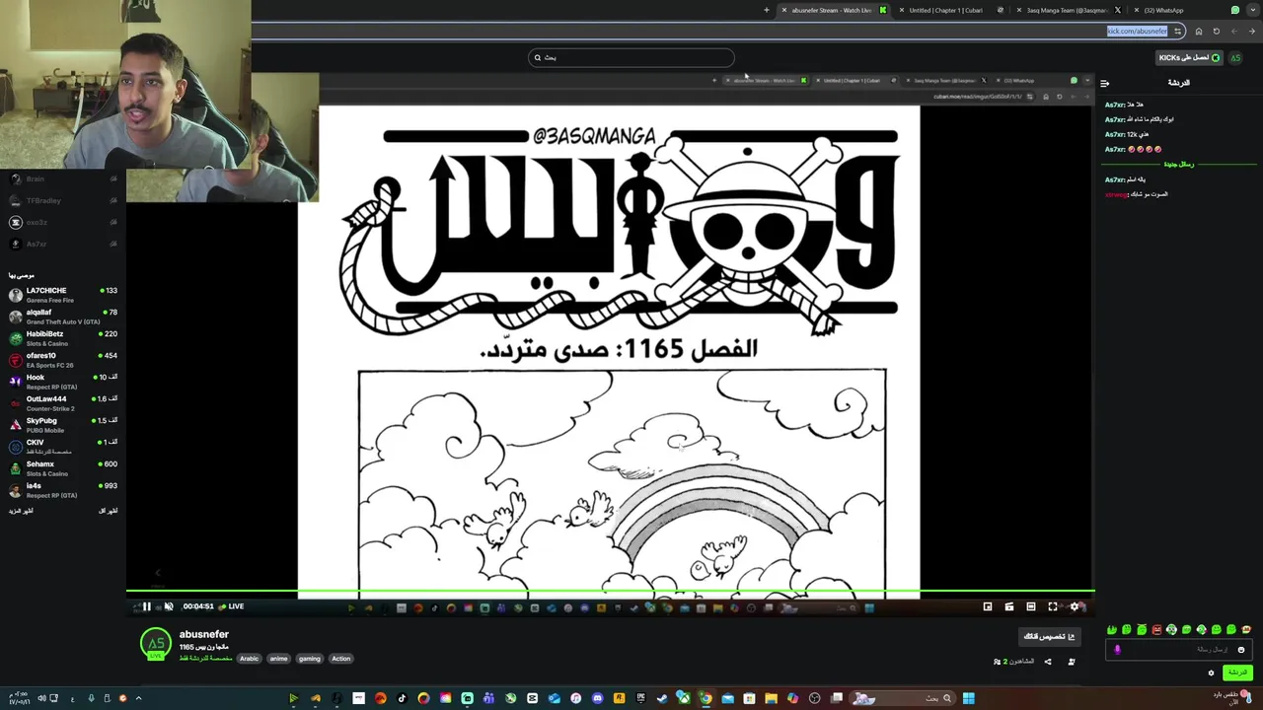Click the system tray volume icon
This screenshot has width=1263, height=710.
pyautogui.click(x=41, y=698)
